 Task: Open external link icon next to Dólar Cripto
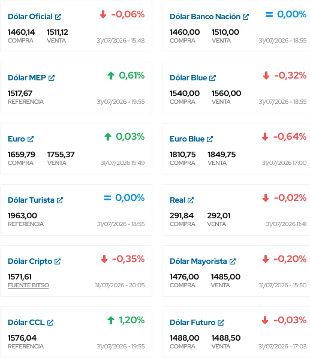pos(58,261)
